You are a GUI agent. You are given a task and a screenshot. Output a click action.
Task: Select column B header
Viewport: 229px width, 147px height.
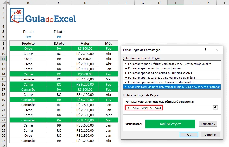tap(28, 3)
